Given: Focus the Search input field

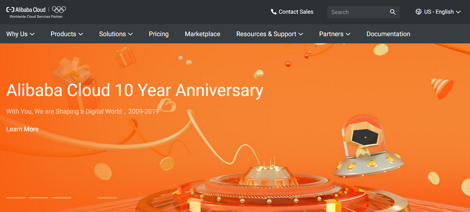Looking at the screenshot, I should coord(358,12).
